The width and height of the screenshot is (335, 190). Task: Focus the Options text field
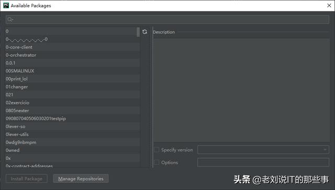tap(263, 162)
